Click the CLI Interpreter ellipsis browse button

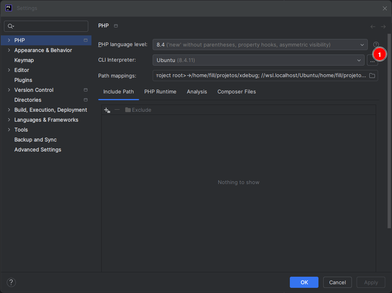pyautogui.click(x=372, y=60)
